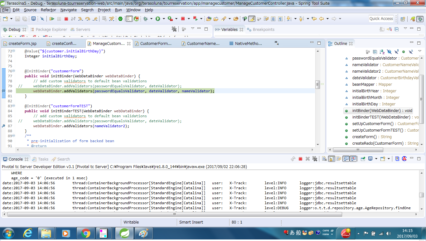Click the Debug bug icon in toolbar
The image size is (426, 241).
[145, 19]
